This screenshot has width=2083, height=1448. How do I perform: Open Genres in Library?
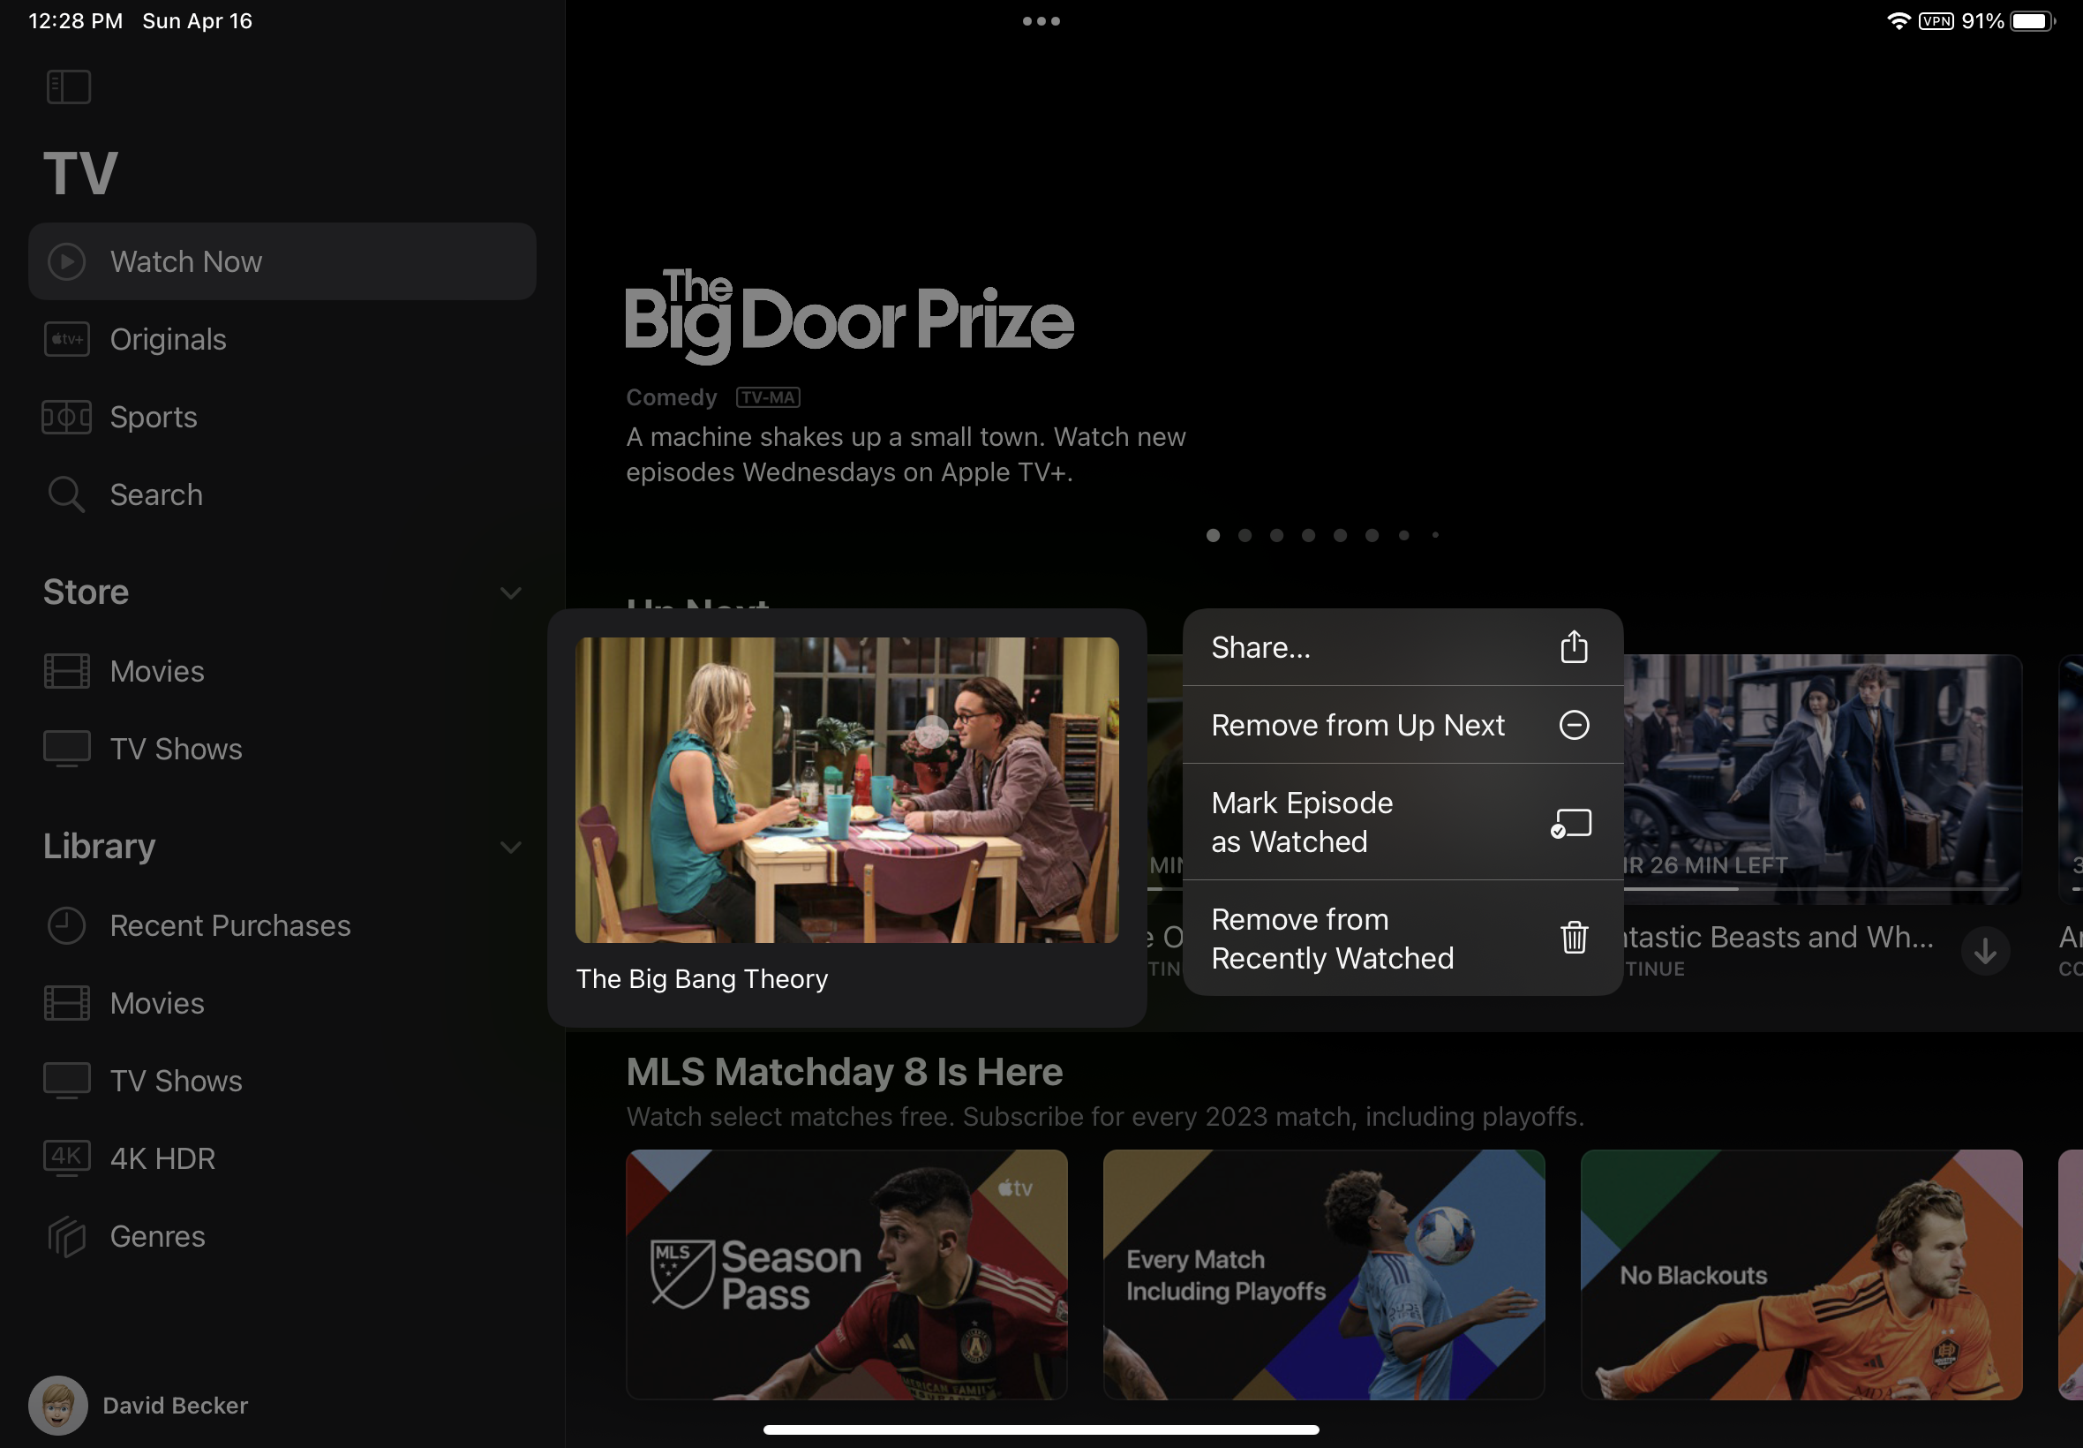[x=282, y=1236]
